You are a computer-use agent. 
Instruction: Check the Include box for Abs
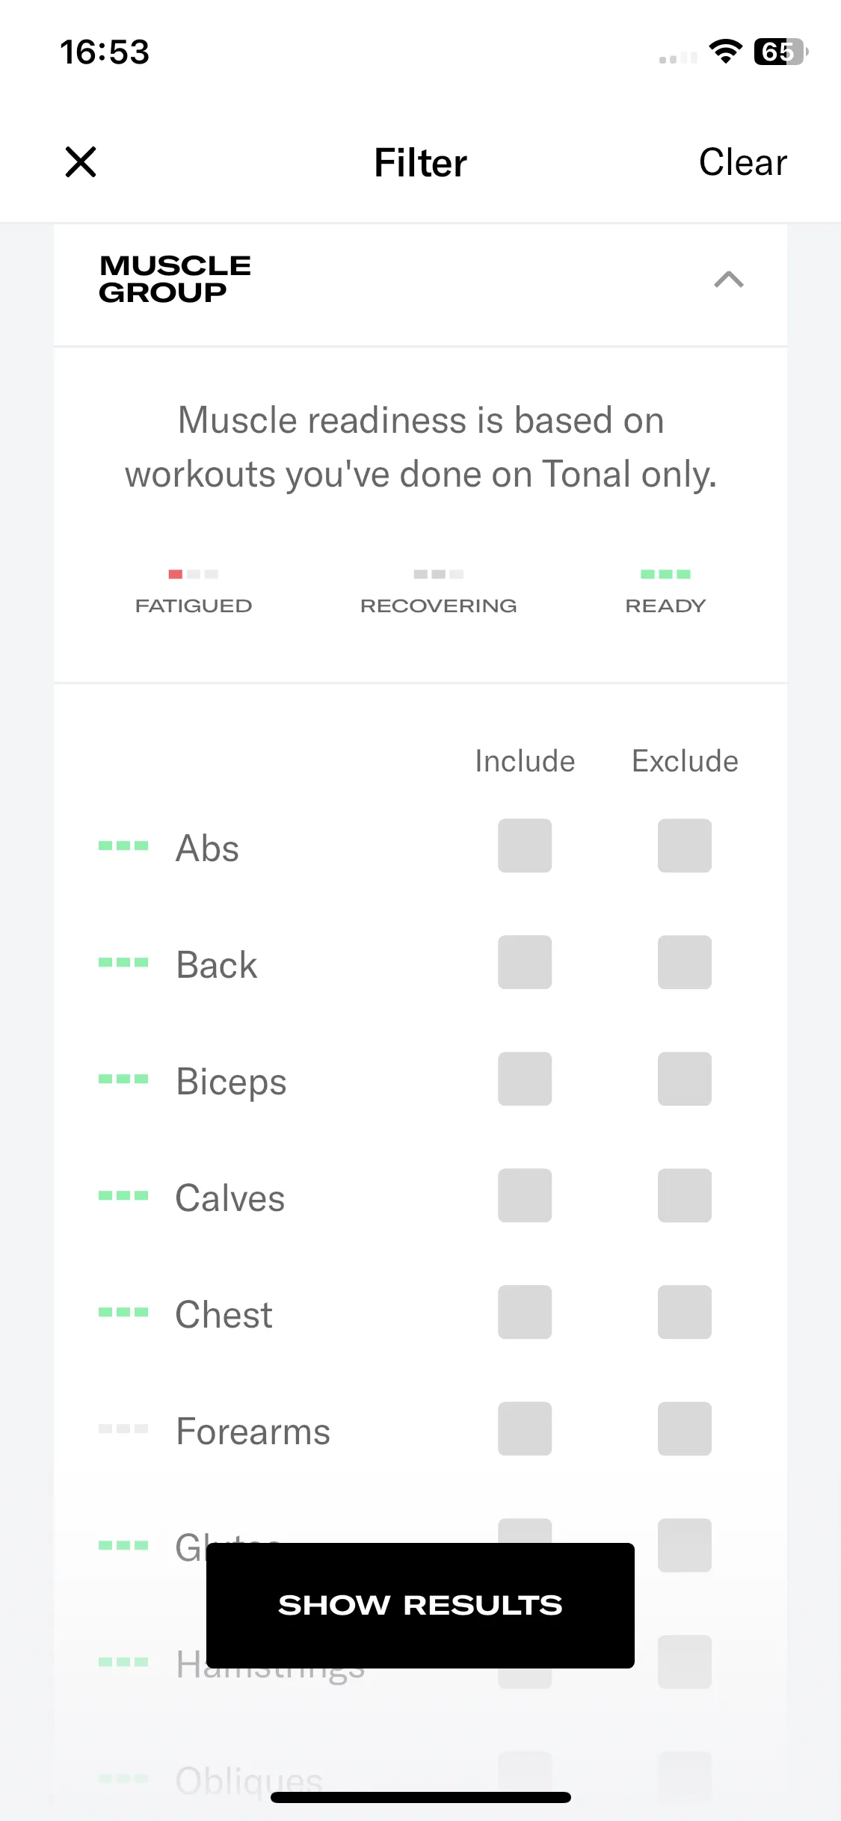[x=525, y=845]
